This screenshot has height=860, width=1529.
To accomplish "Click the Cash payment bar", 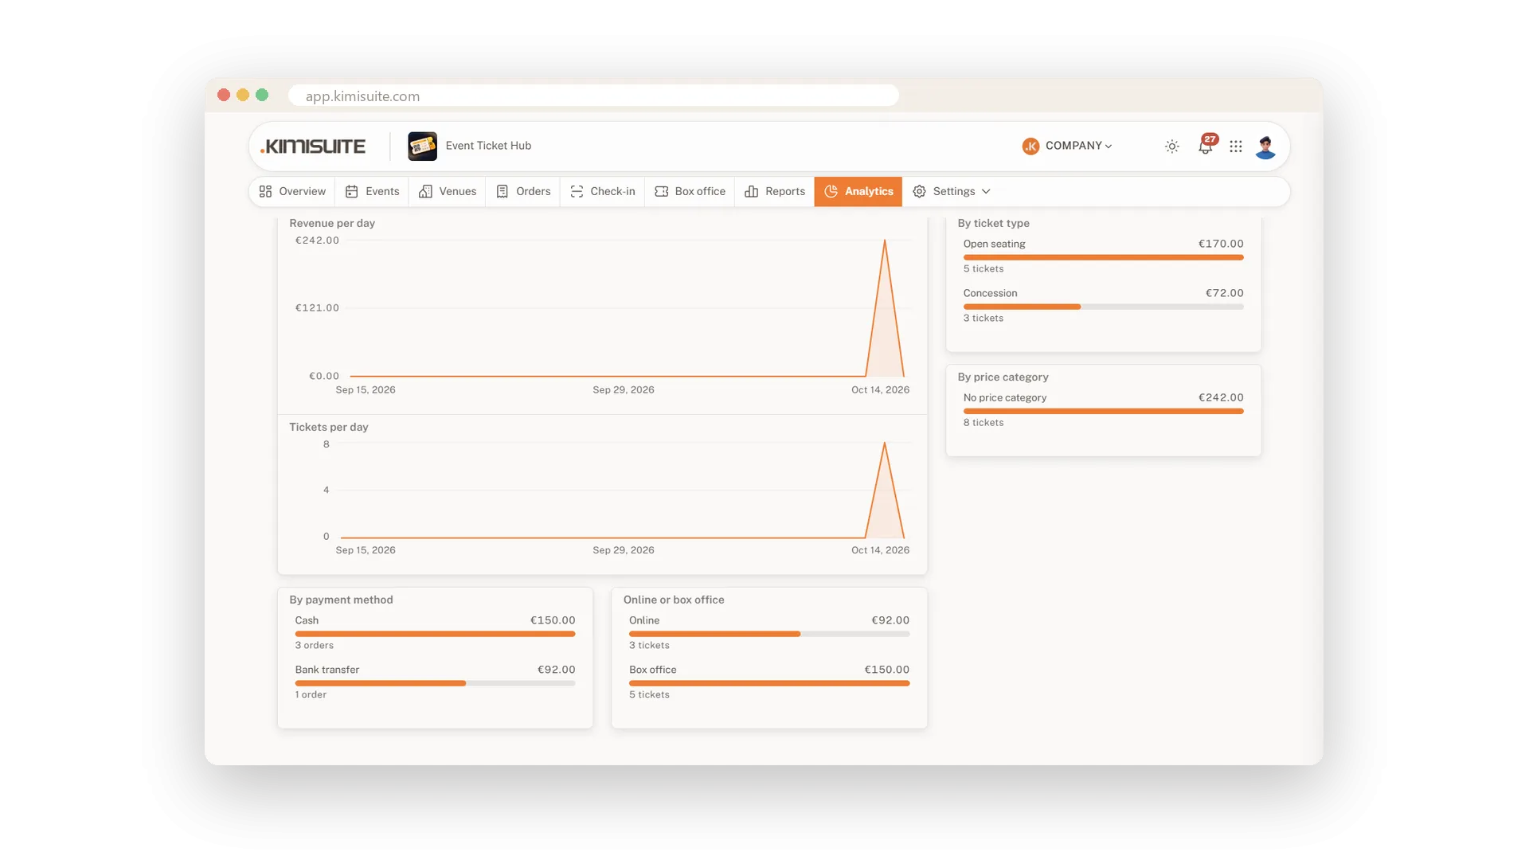I will (x=435, y=634).
